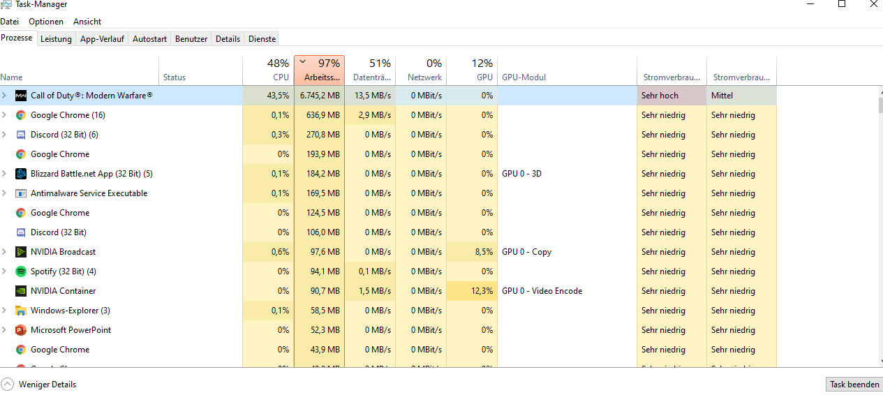Click the Sehr hoch power usage cell

671,96
